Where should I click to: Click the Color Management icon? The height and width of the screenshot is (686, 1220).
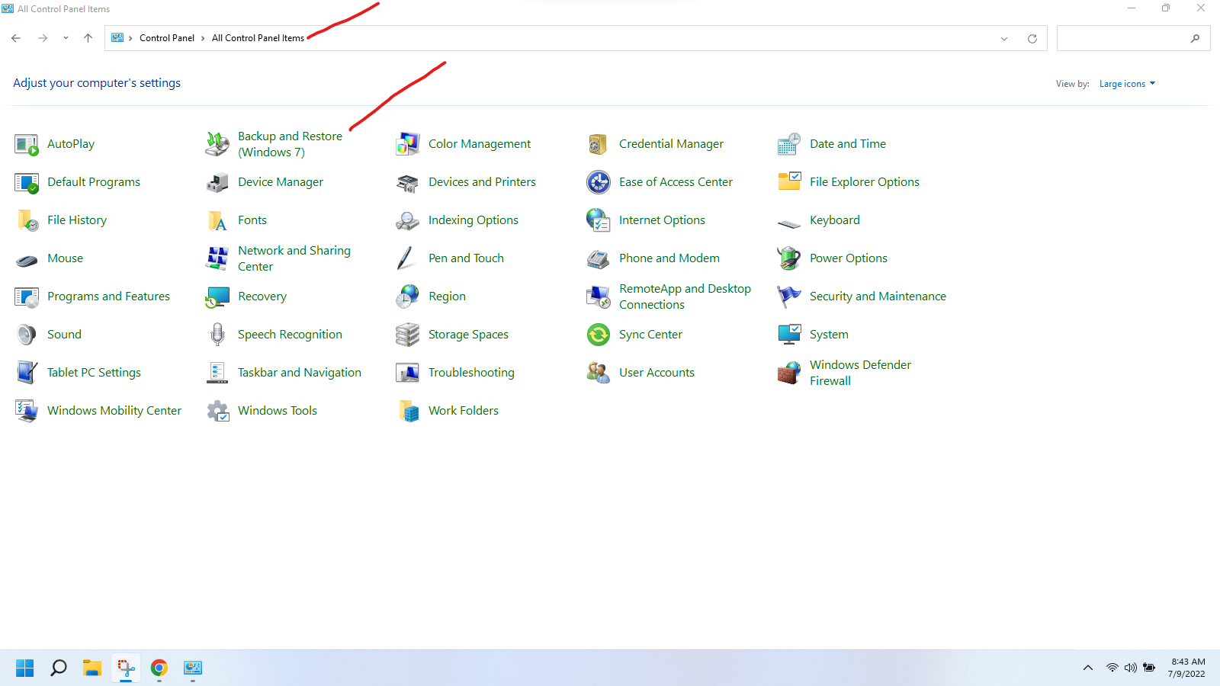(408, 144)
